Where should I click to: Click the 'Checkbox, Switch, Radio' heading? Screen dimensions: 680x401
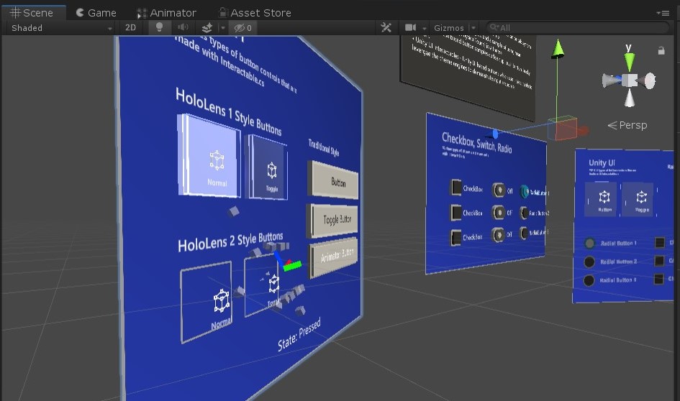(476, 143)
